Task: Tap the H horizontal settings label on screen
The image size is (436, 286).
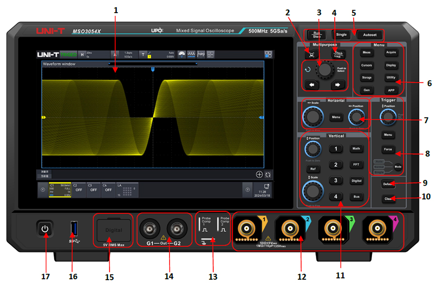Action: click(82, 54)
